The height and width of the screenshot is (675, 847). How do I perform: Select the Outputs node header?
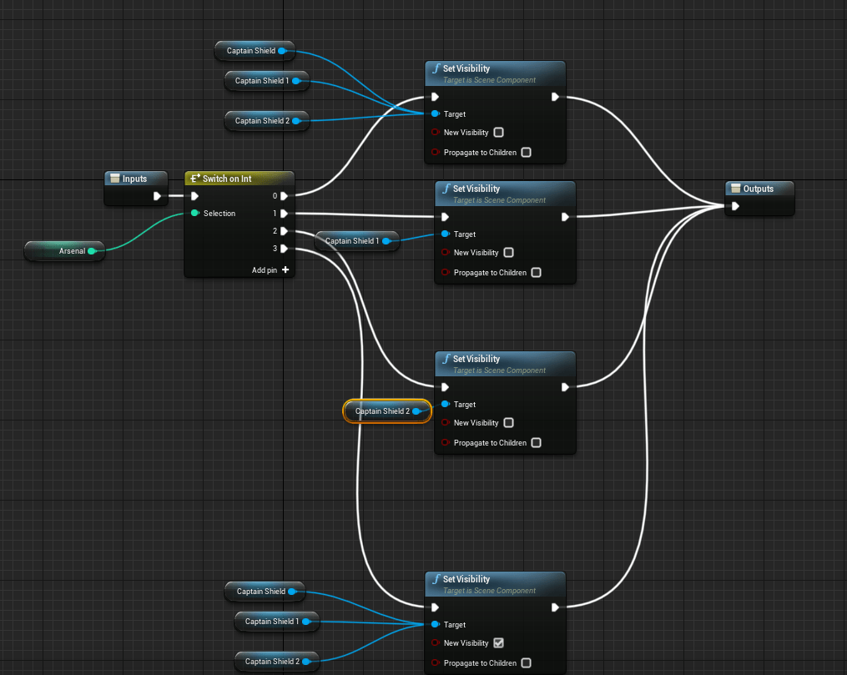(x=758, y=189)
